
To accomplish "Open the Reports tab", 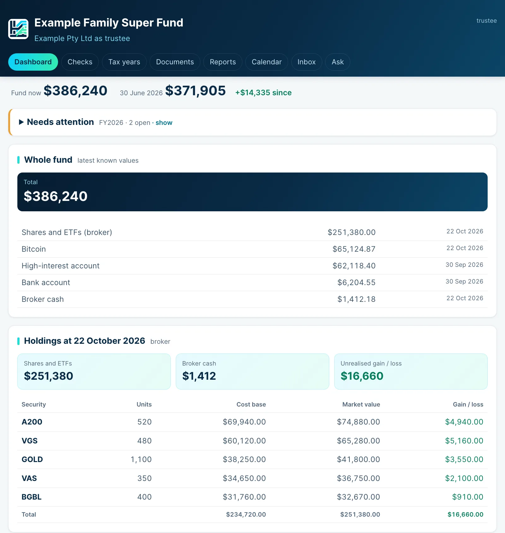I will point(223,62).
